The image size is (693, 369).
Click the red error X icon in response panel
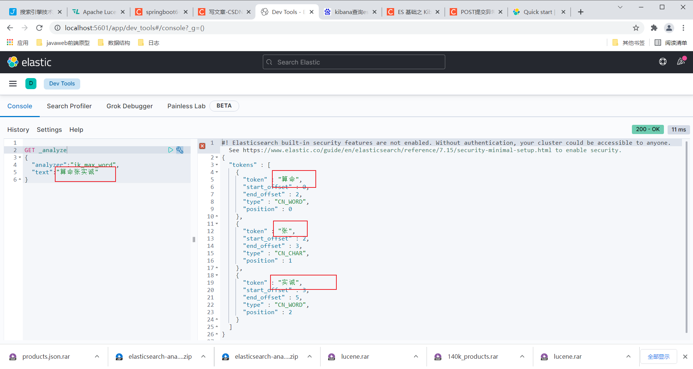[202, 146]
